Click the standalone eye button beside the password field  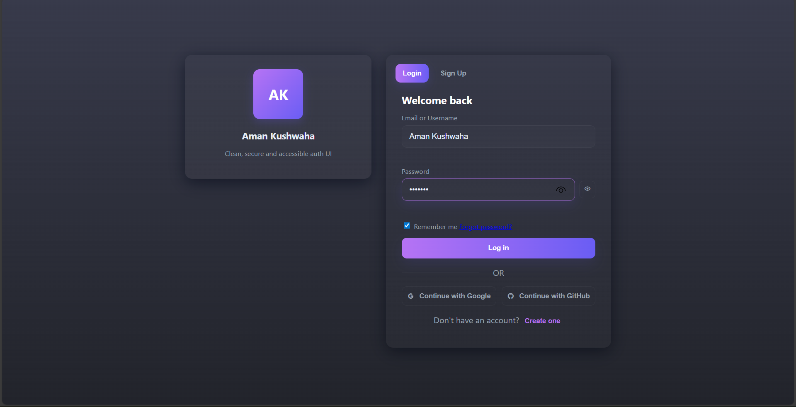pyautogui.click(x=587, y=189)
